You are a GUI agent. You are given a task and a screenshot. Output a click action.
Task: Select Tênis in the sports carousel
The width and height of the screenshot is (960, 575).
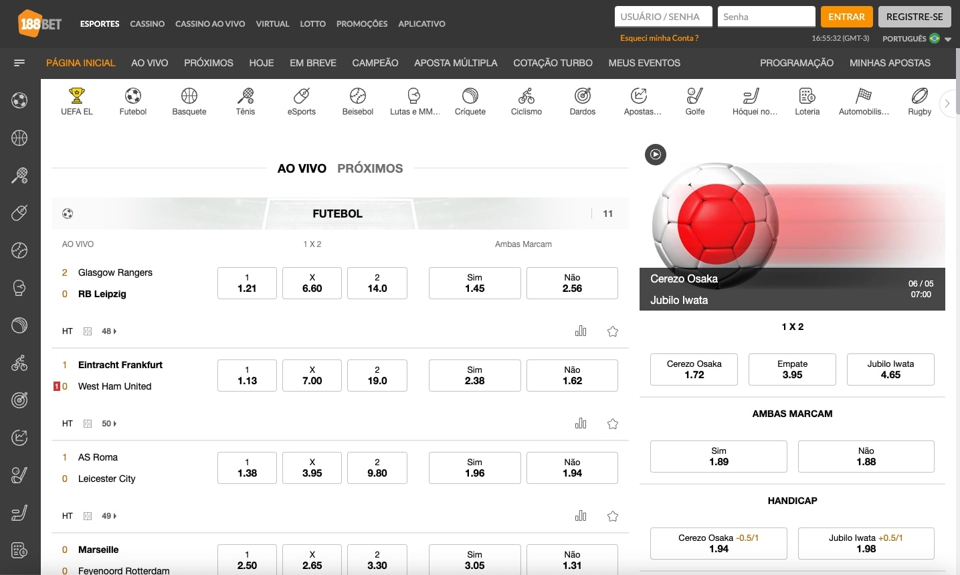click(246, 102)
